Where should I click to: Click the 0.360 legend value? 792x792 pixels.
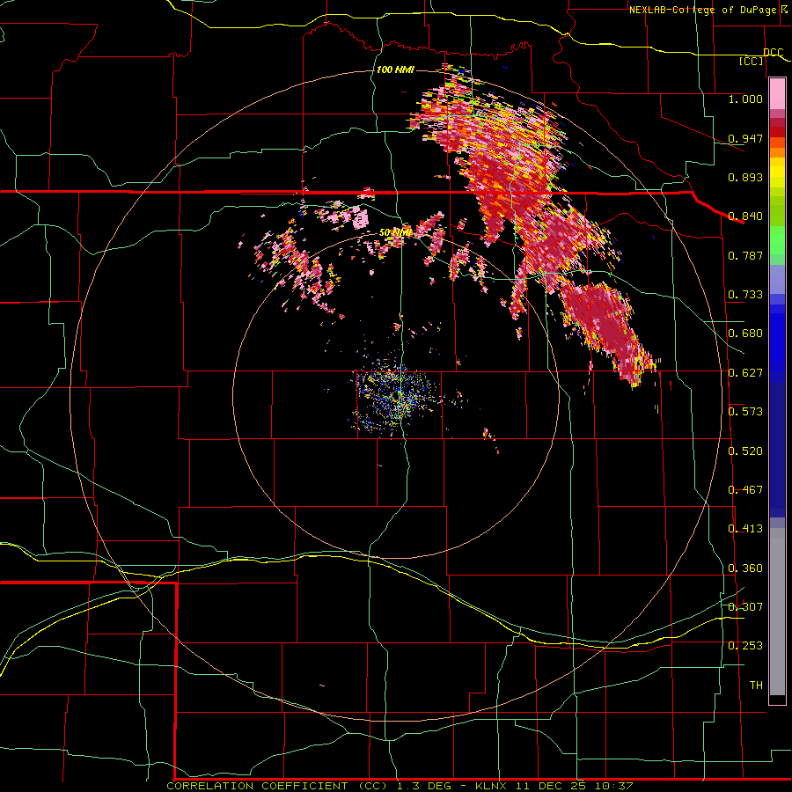pyautogui.click(x=745, y=568)
